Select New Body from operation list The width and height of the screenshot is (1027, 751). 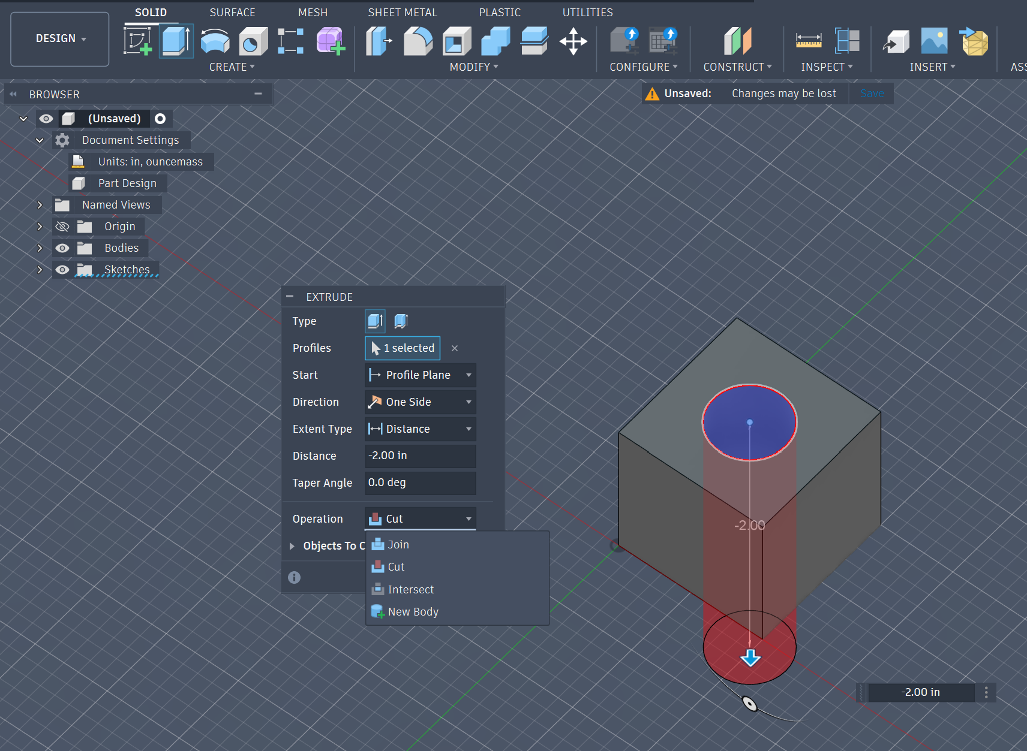[x=413, y=612]
